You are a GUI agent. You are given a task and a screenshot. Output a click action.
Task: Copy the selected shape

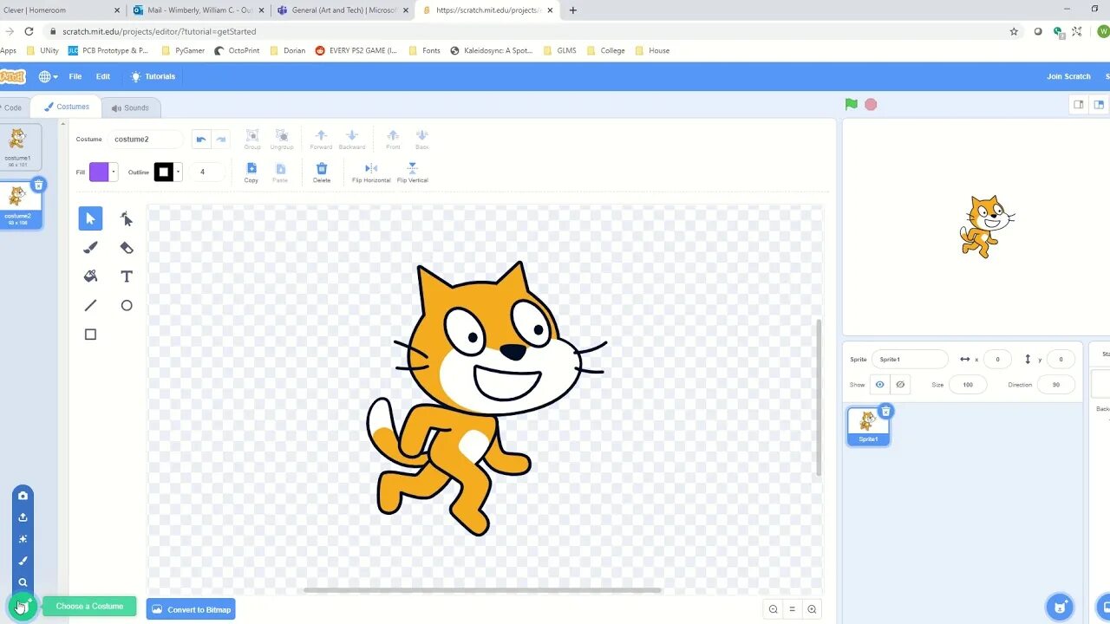(x=251, y=172)
